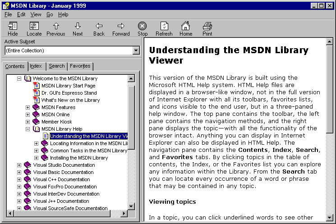
Task: Open the Active Subset dropdown
Action: coord(136,50)
